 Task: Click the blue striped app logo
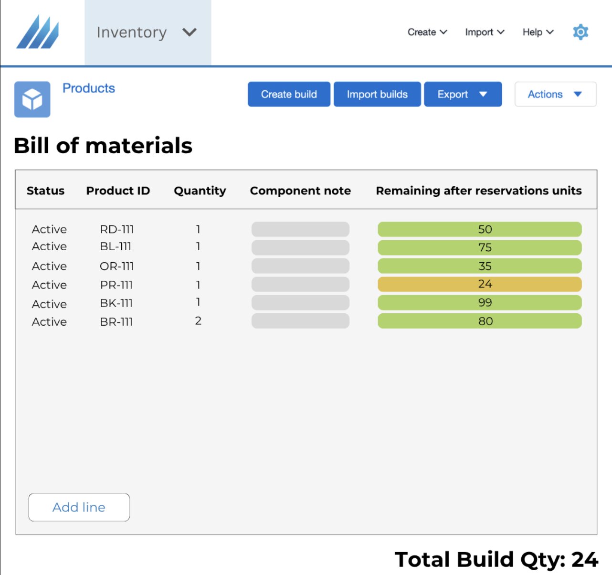(x=38, y=32)
